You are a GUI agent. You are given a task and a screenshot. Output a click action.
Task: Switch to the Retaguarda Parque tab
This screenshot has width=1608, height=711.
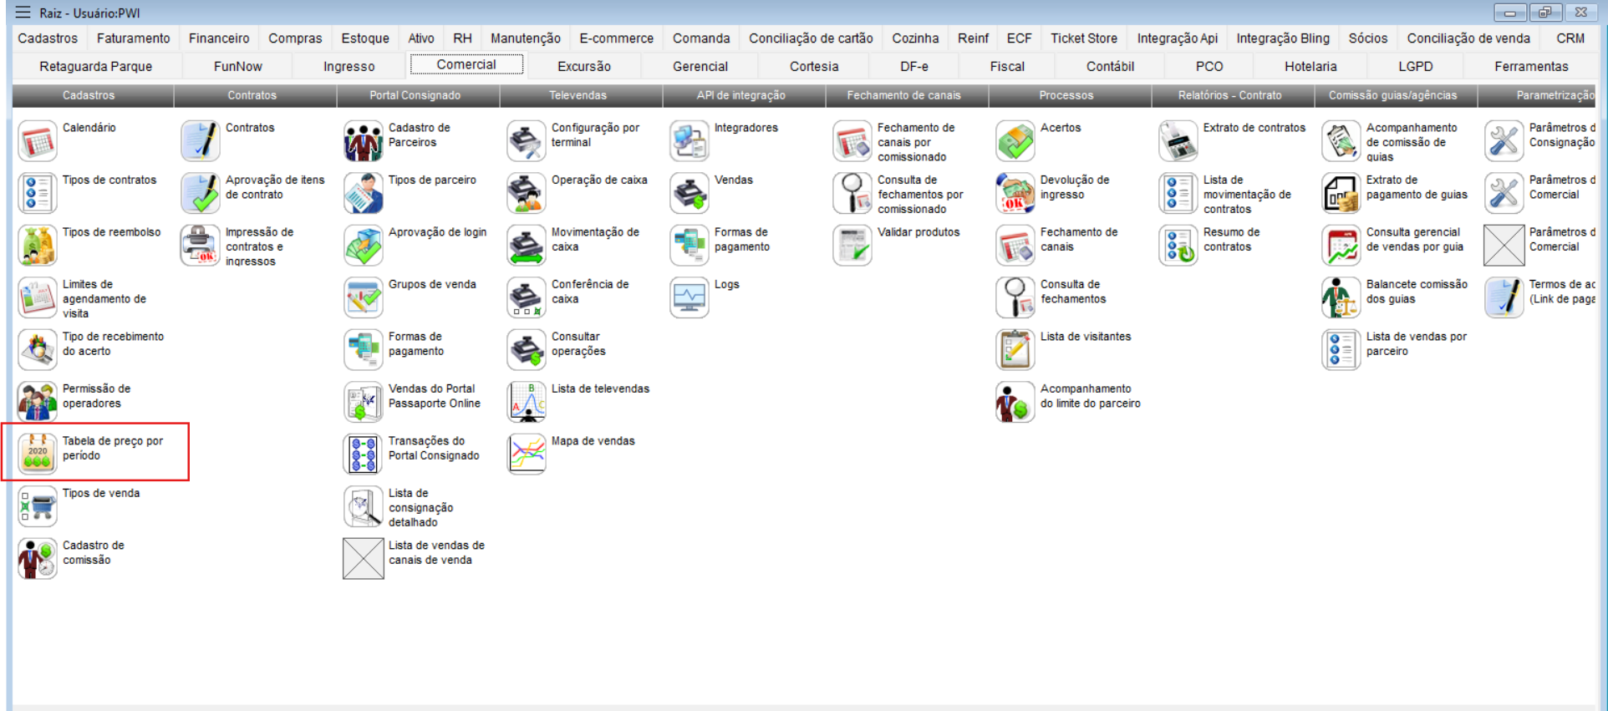pyautogui.click(x=96, y=66)
